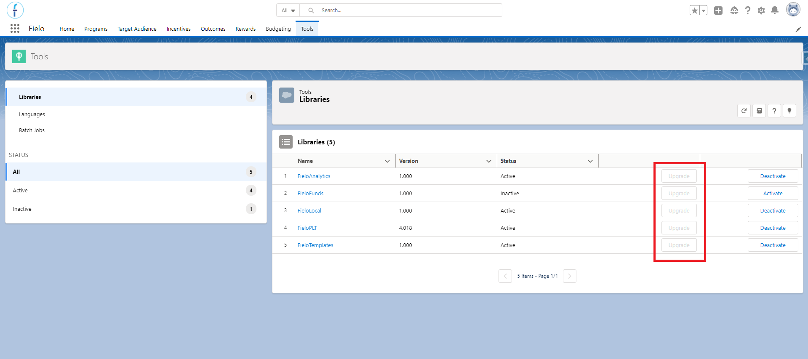Open the App Launcher dots grid
808x359 pixels.
tap(15, 29)
